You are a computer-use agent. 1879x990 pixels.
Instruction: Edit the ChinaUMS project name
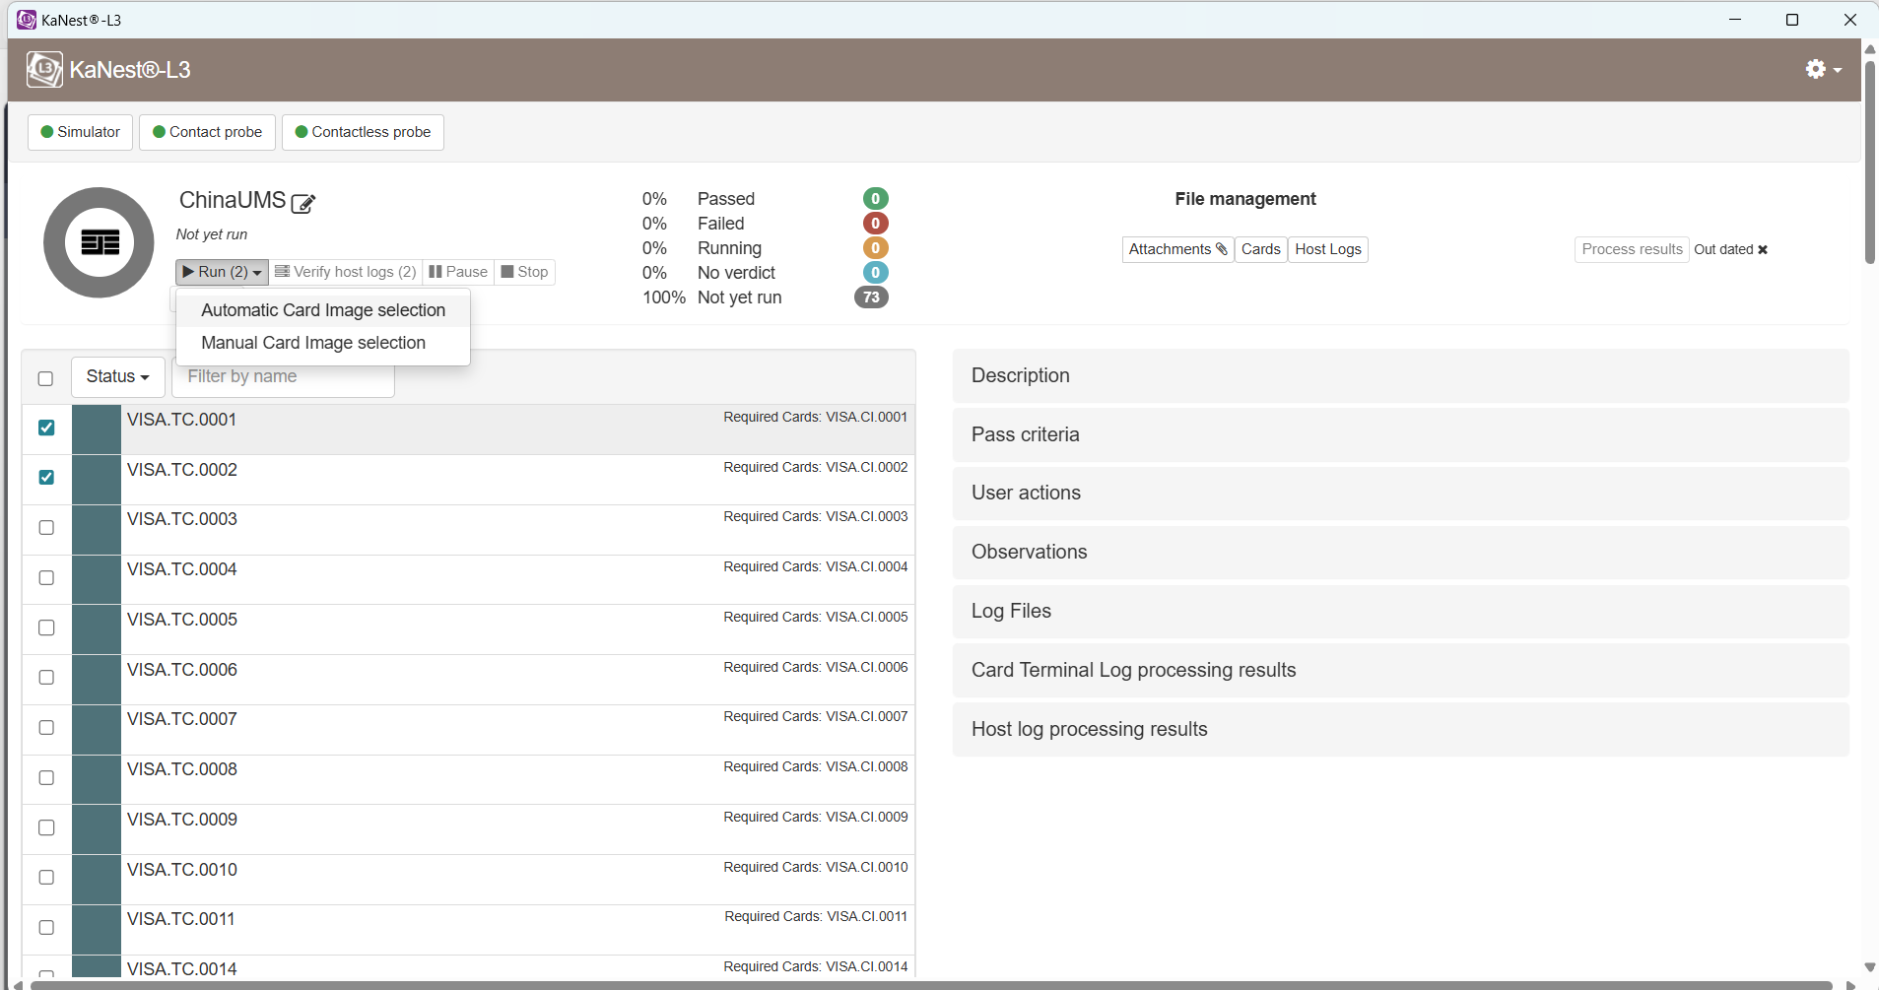pyautogui.click(x=303, y=203)
